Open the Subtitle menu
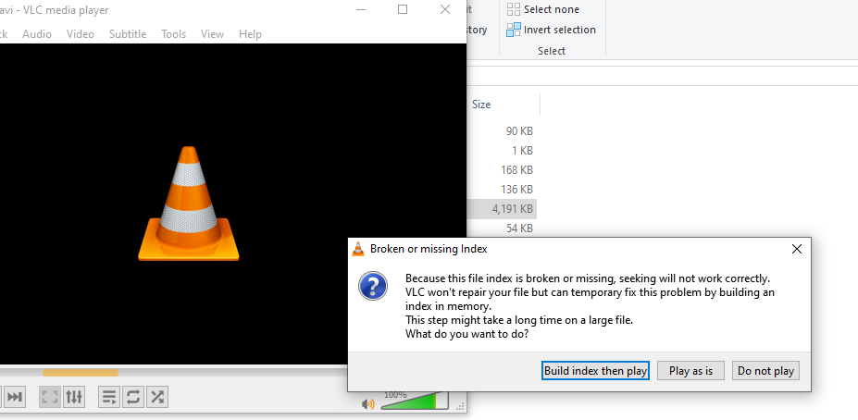The width and height of the screenshot is (858, 420). (x=128, y=34)
